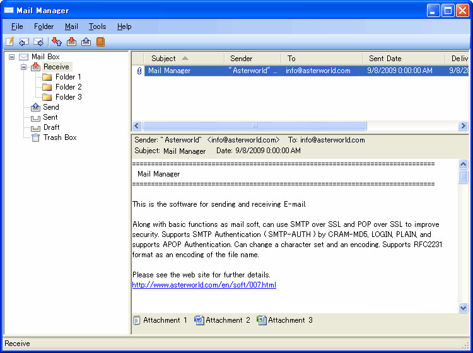Click the receive mail toolbar icon
The height and width of the screenshot is (353, 473).
click(71, 42)
